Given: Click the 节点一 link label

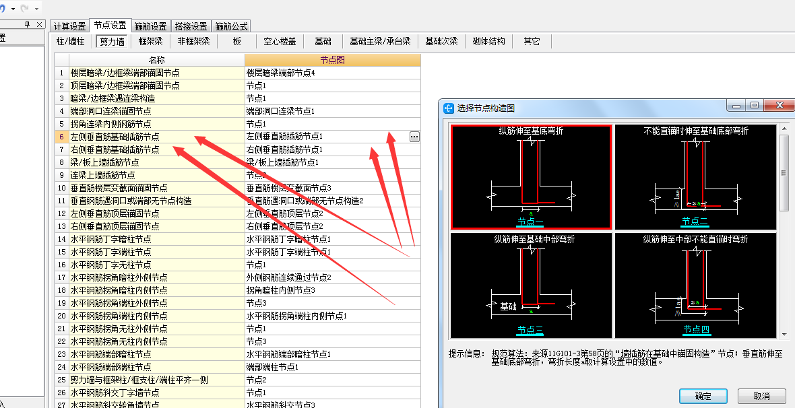Looking at the screenshot, I should click(x=530, y=222).
